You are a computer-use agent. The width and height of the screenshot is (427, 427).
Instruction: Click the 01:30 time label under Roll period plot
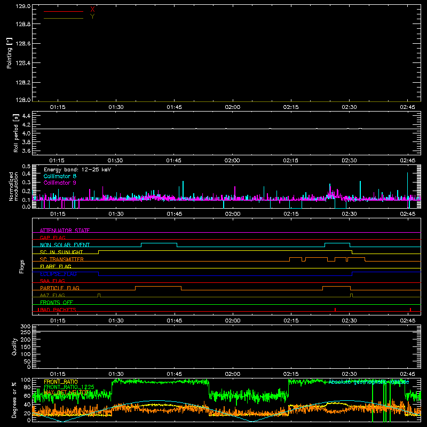[x=115, y=161]
